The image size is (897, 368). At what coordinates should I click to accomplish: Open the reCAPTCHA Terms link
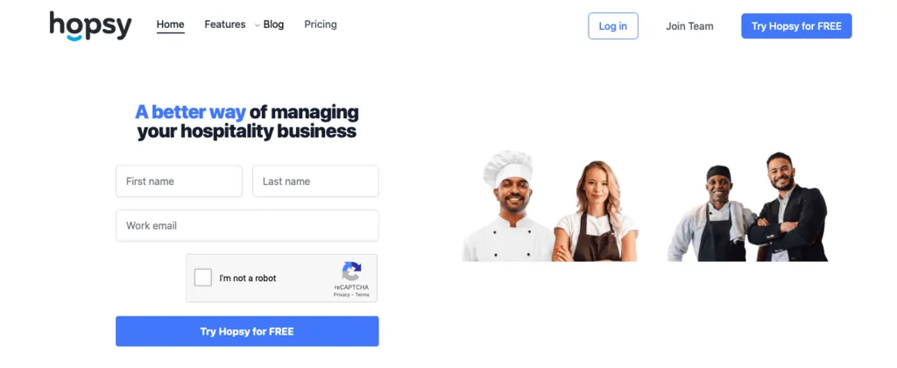[362, 294]
